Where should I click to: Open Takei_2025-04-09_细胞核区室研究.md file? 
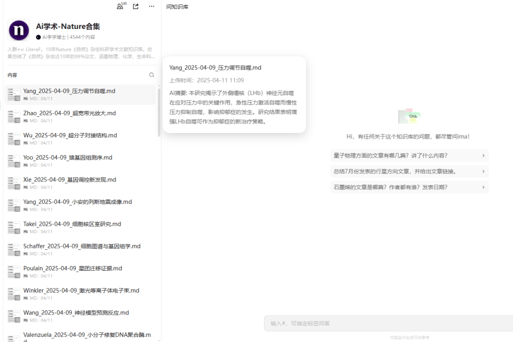pos(72,224)
